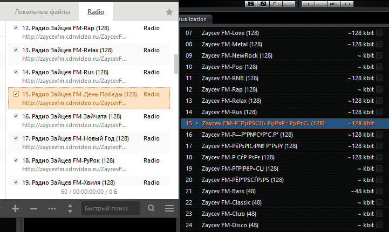Click the right arrow button in playlist toolbar
This screenshot has width=389, height=232.
tap(289, 4)
